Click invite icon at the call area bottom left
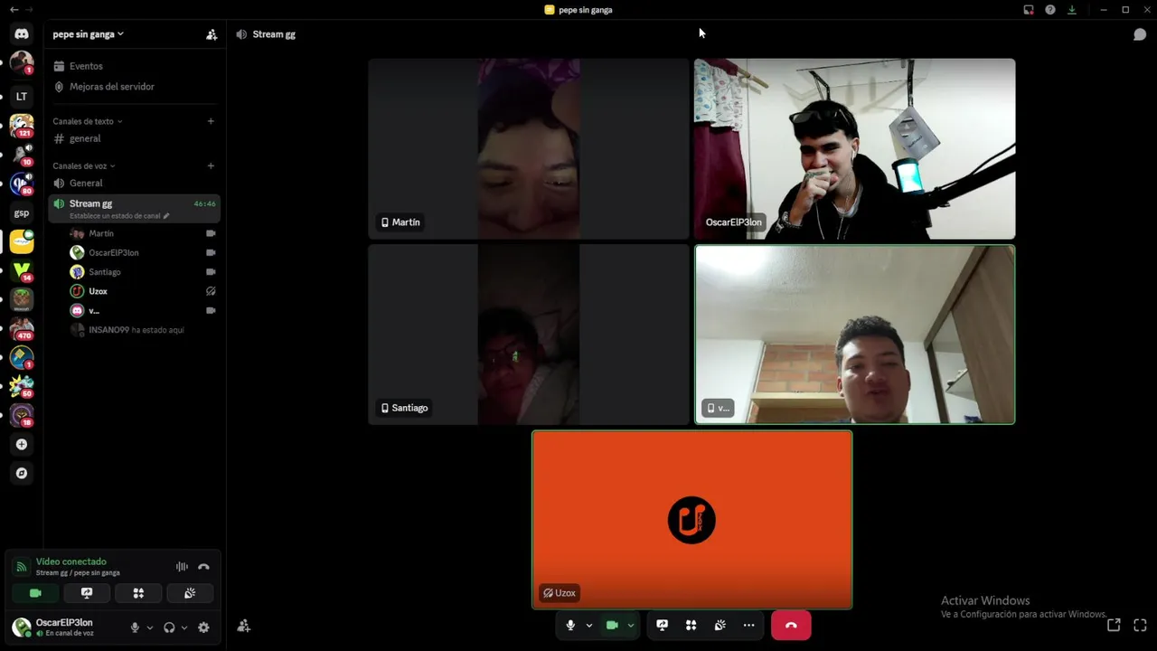This screenshot has height=651, width=1157. click(243, 626)
